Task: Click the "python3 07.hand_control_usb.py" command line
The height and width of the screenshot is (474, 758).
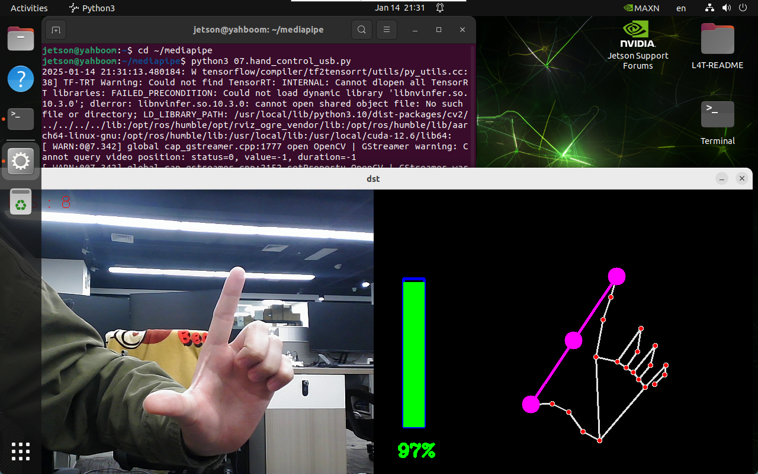Action: click(271, 61)
